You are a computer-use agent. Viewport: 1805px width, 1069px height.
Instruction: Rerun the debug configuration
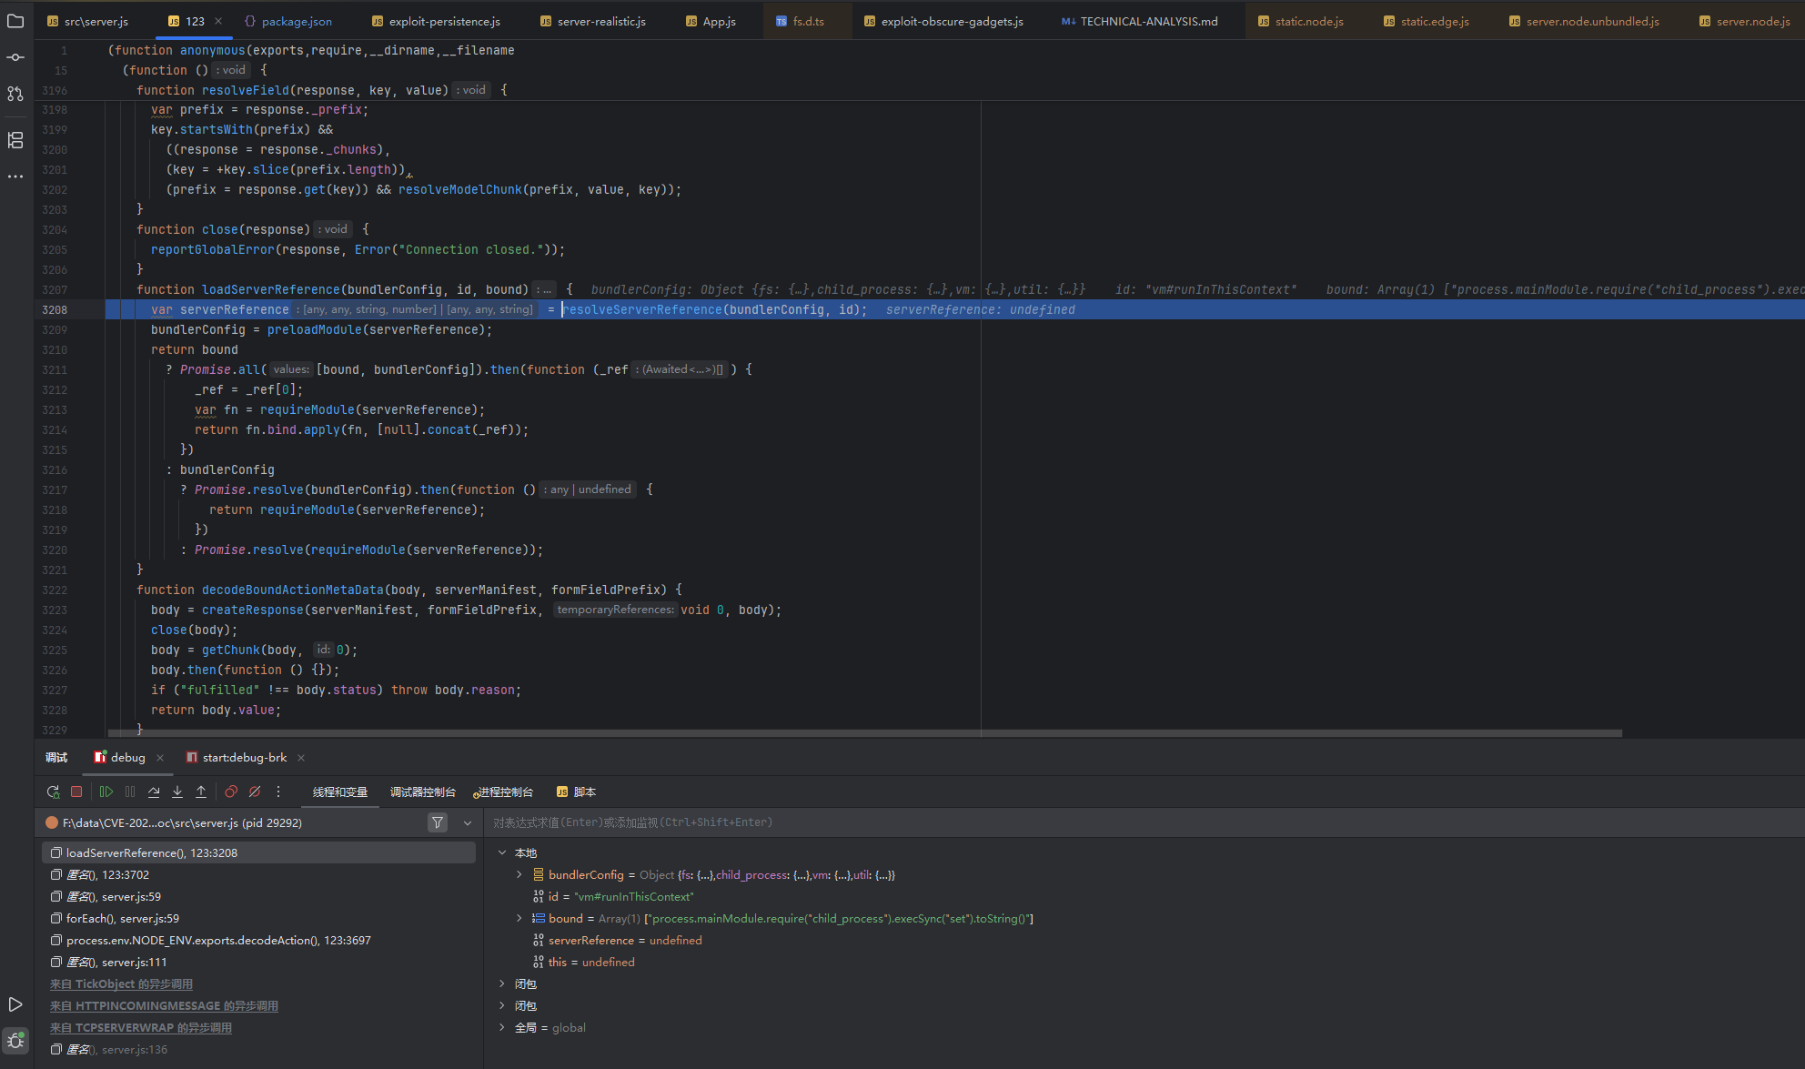pos(53,792)
